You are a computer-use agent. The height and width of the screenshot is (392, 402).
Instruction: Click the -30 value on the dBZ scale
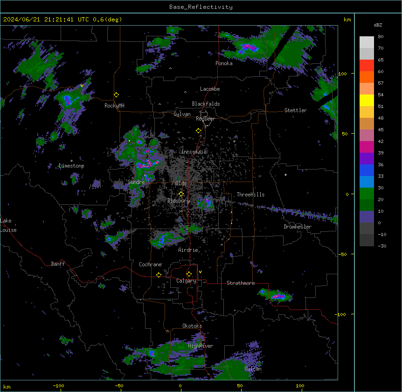382,246
